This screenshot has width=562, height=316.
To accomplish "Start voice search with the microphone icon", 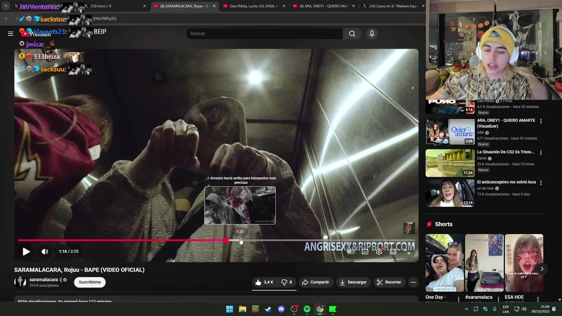I will (x=372, y=34).
